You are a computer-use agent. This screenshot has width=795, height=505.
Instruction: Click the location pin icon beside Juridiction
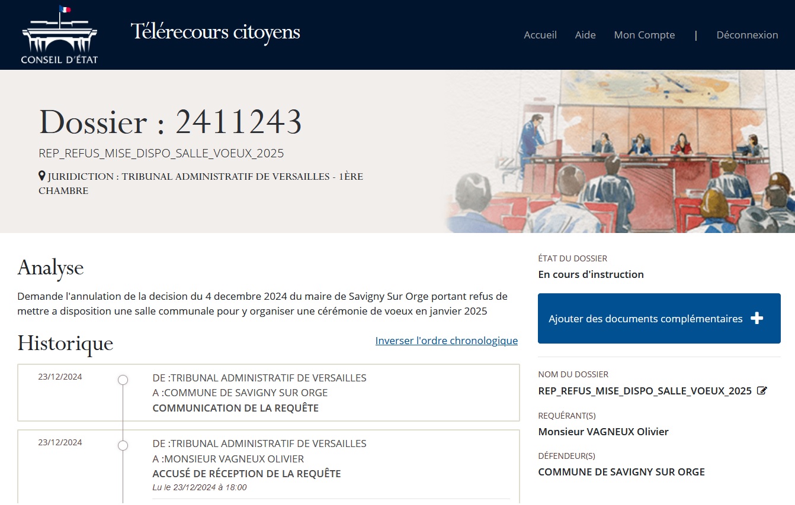tap(42, 176)
